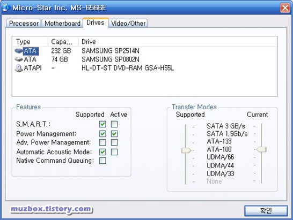Click the app icon in the title bar
This screenshot has width=293, height=220.
pos(6,7)
